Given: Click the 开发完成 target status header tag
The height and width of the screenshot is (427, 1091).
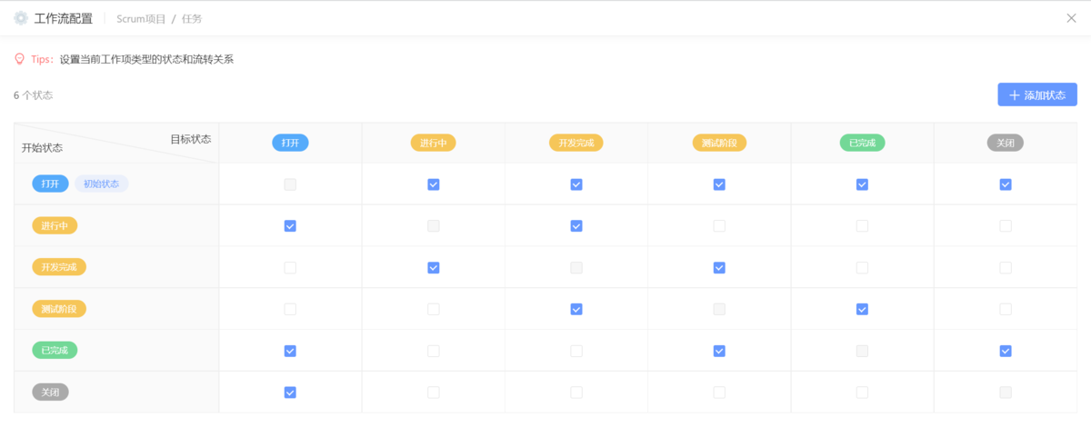Looking at the screenshot, I should (576, 143).
